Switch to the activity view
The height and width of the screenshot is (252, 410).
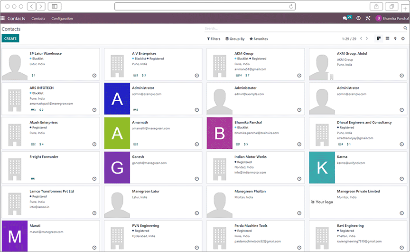[x=403, y=39]
